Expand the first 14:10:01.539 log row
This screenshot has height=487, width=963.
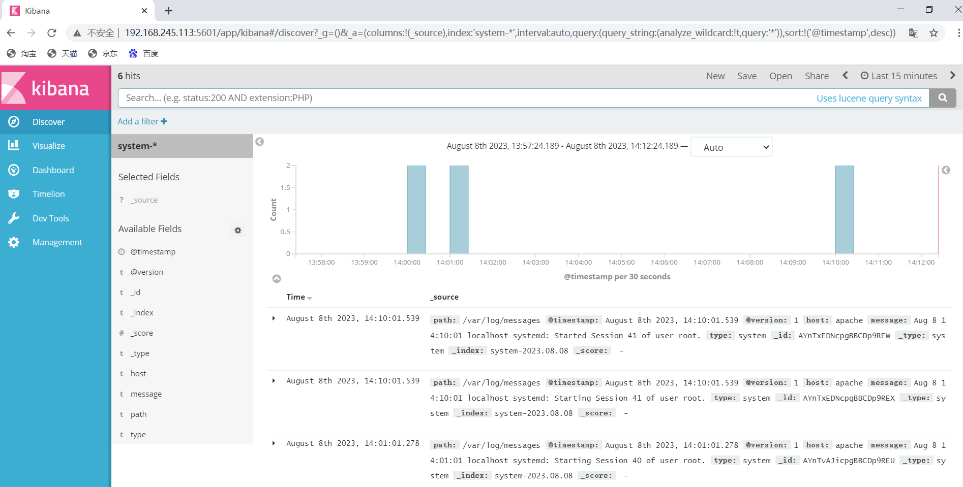pyautogui.click(x=274, y=318)
